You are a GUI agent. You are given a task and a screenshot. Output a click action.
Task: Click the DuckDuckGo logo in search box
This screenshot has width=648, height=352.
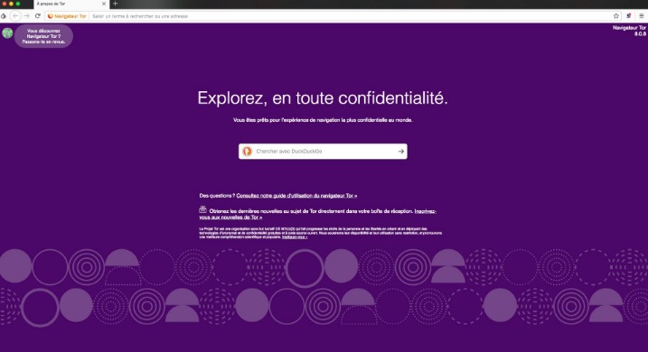coord(247,152)
